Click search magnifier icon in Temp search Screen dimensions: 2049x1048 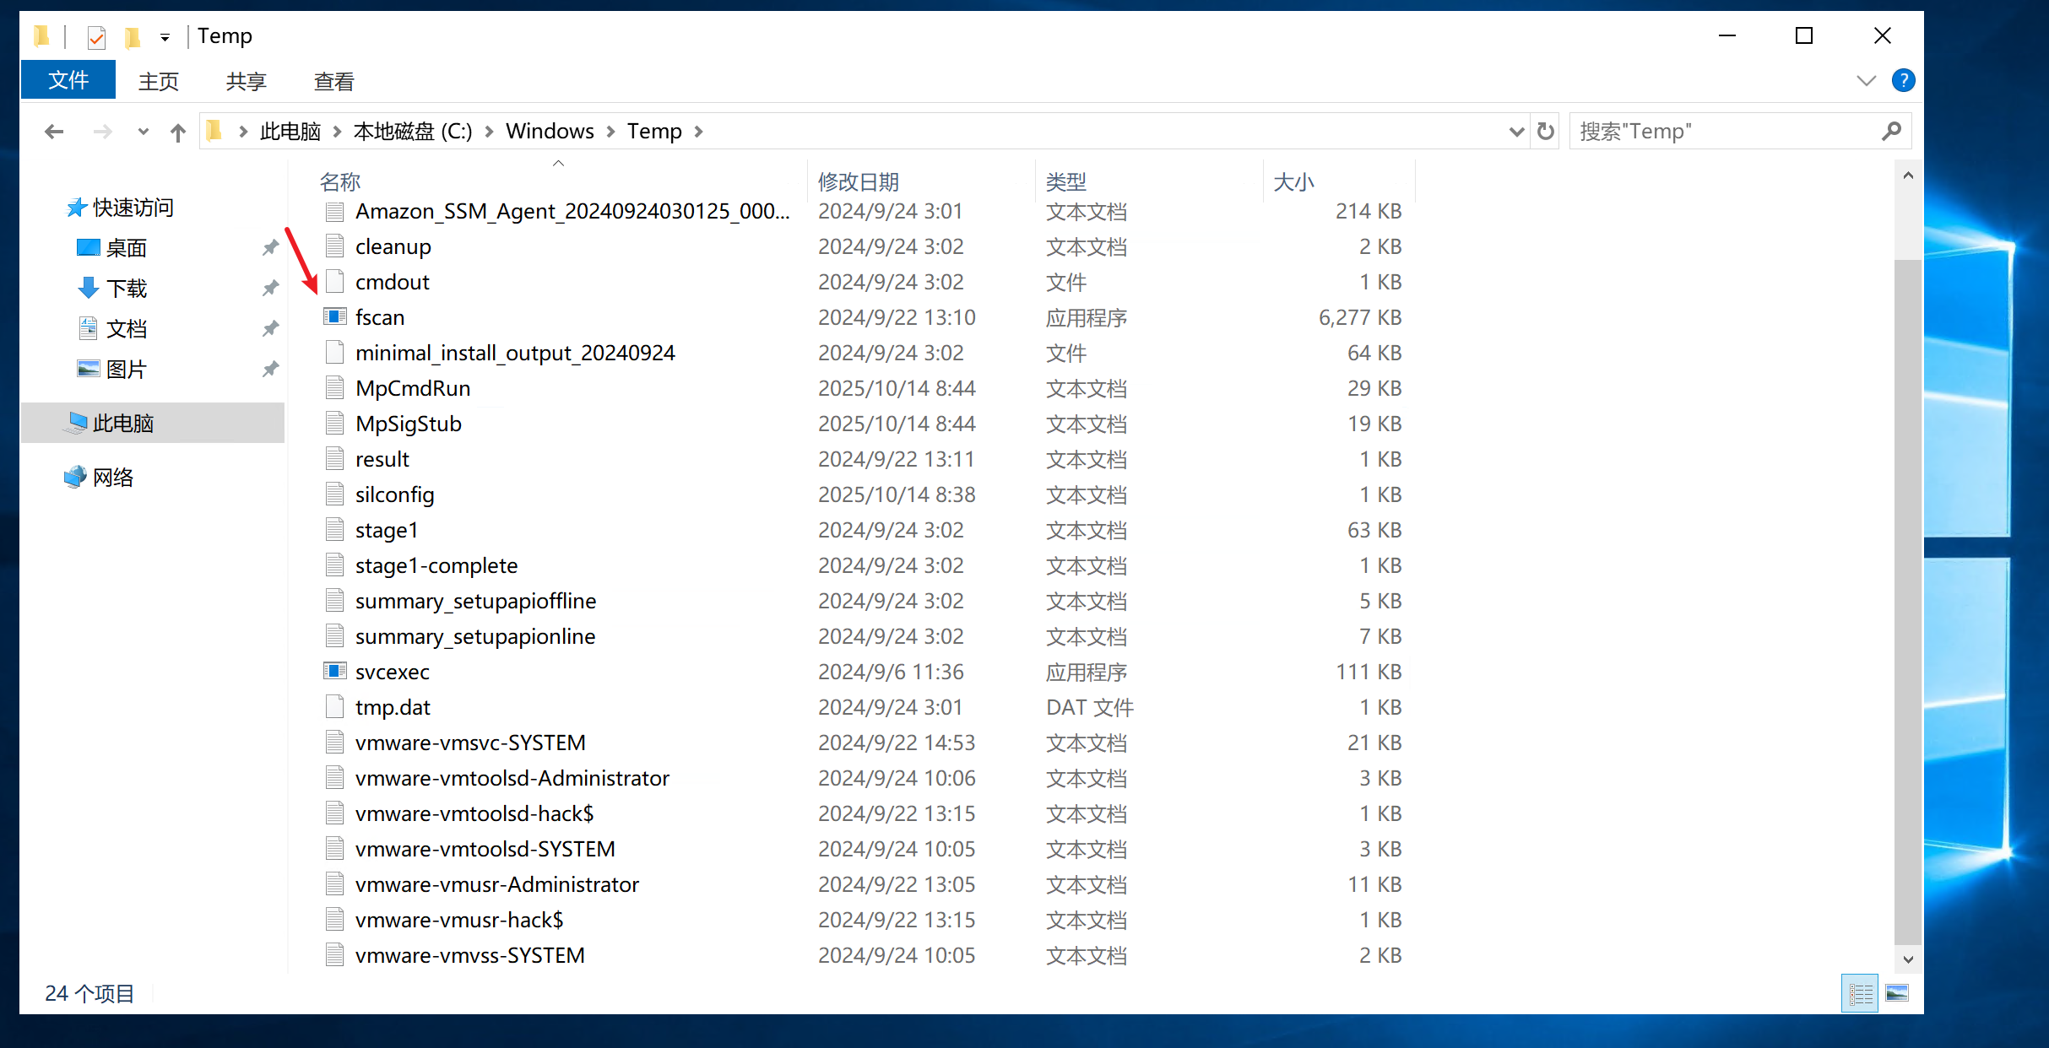[1891, 132]
